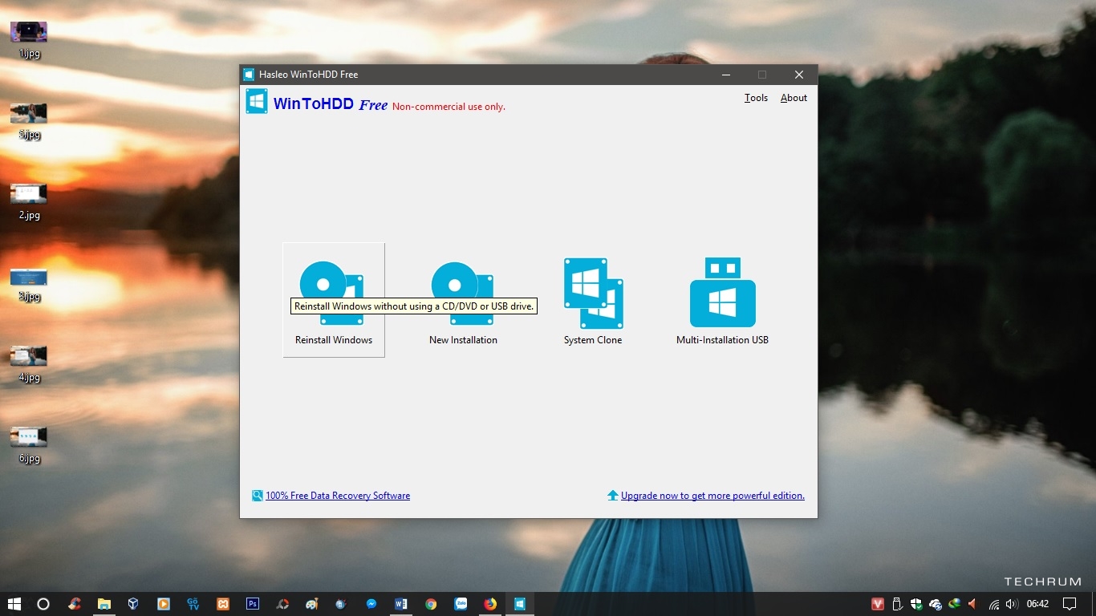Open the media player taskbar icon
The width and height of the screenshot is (1096, 616).
pos(164,604)
